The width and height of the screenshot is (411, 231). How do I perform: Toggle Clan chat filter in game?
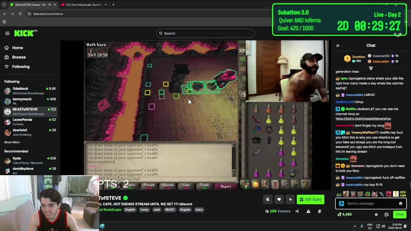coord(186,186)
